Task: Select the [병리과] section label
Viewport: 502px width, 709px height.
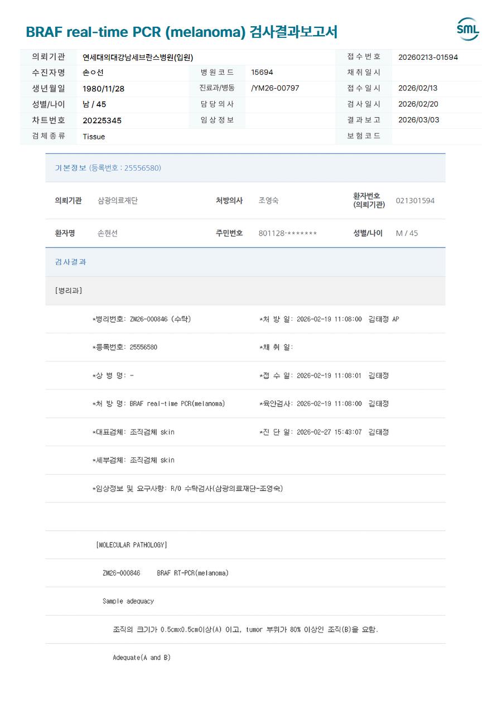Action: 69,291
